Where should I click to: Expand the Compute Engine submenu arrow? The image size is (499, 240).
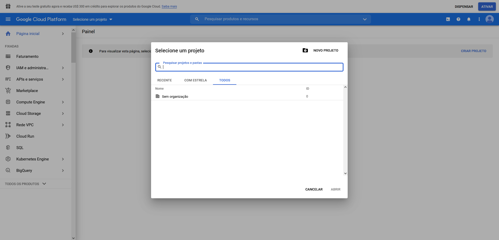(x=63, y=102)
